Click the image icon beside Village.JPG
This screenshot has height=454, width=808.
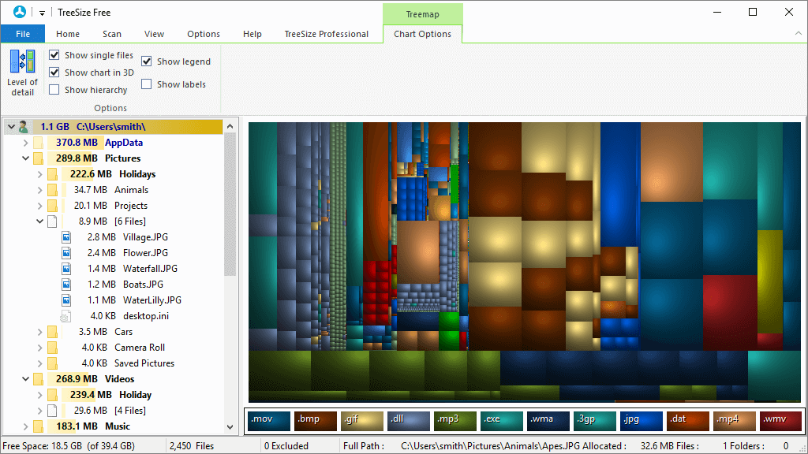(65, 236)
